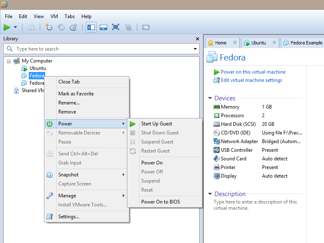The height and width of the screenshot is (243, 324).
Task: Open the library search dropdown arrow
Action: pos(195,49)
